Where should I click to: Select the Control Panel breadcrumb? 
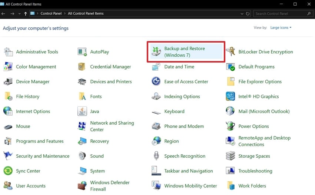pos(51,13)
